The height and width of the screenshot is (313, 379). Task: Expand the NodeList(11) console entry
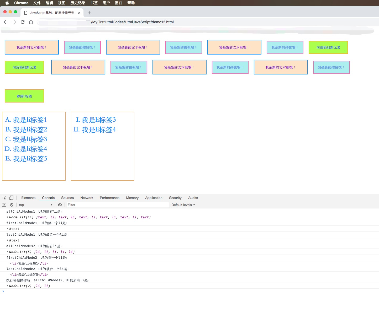7,217
